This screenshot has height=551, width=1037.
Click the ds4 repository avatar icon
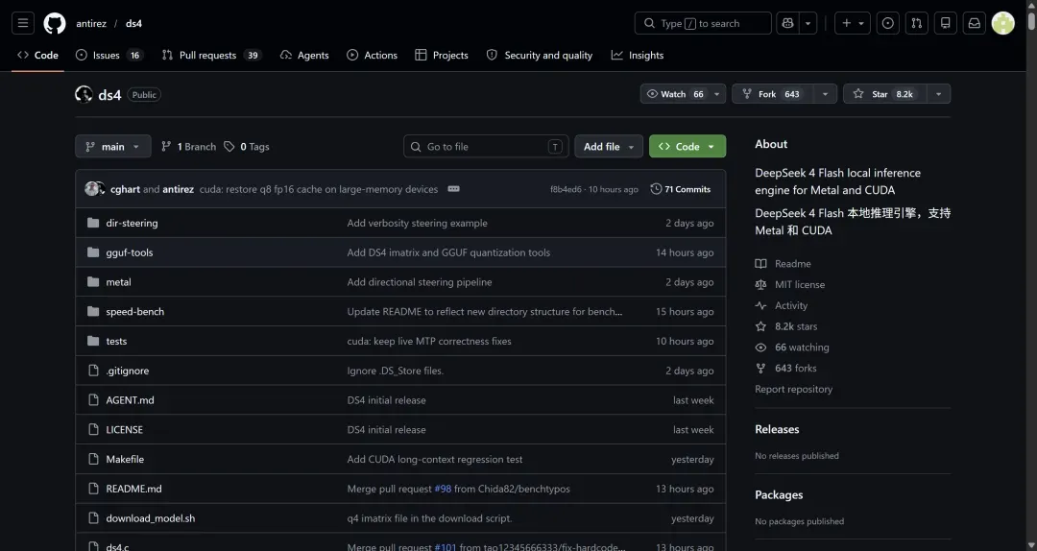click(84, 95)
